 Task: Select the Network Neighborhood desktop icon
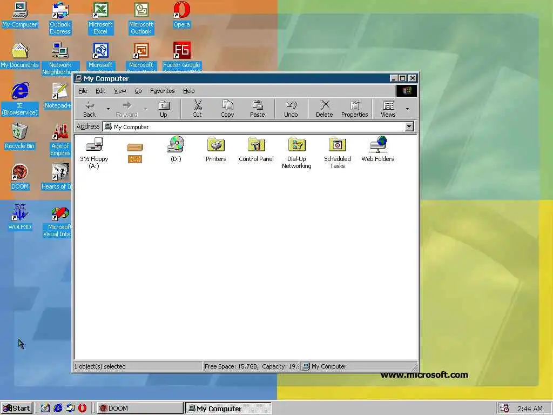tap(60, 58)
